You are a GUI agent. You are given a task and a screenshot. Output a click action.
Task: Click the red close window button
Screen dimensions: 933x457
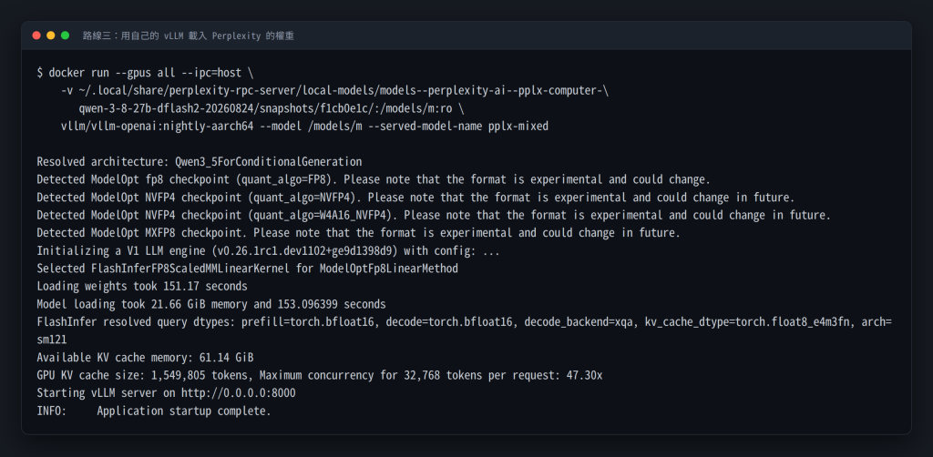36,36
